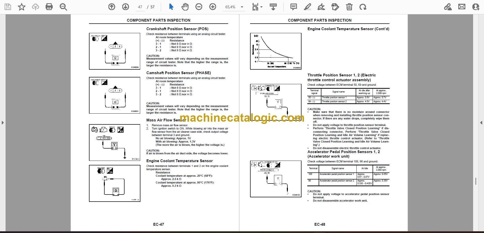
Task: Click Engine Coolant Temperature Sensor (Cont'd) heading
Action: (348, 29)
